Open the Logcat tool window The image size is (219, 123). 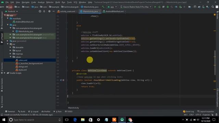(x=33, y=111)
